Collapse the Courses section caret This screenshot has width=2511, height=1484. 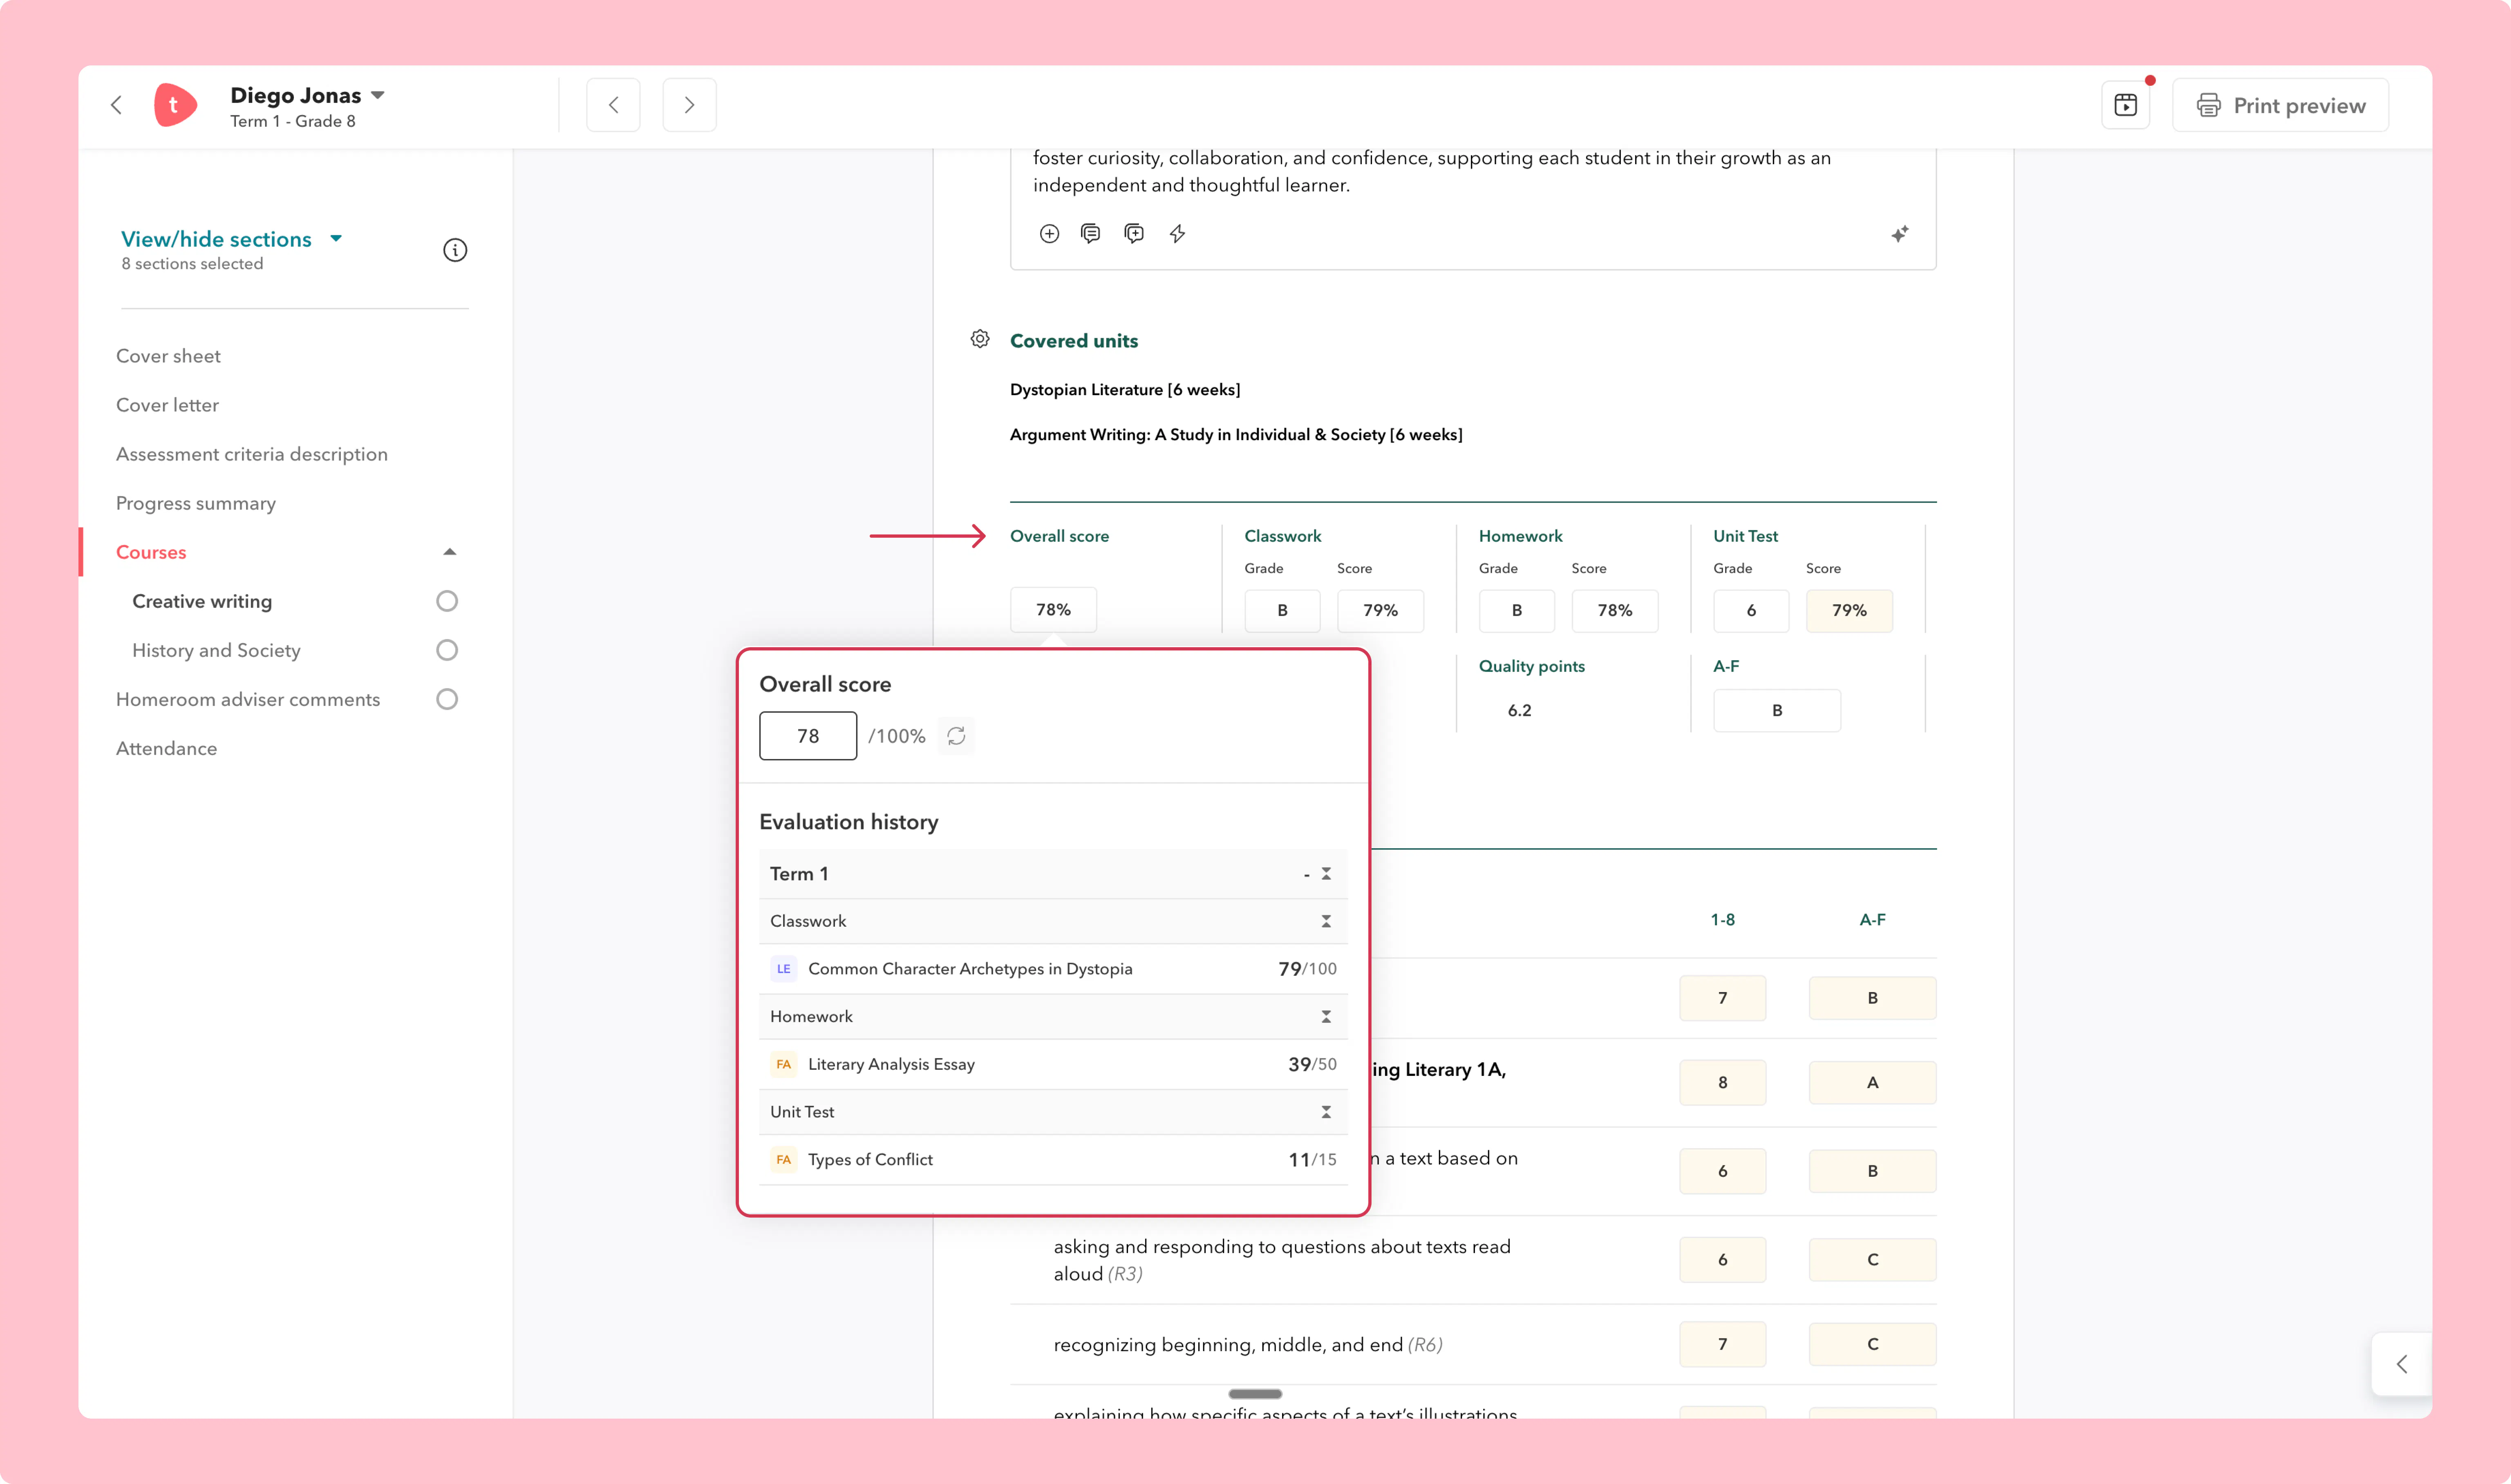[x=450, y=552]
